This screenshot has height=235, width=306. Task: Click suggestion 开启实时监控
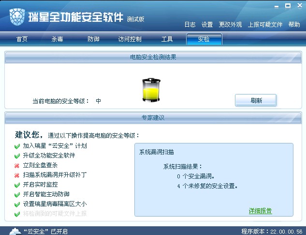pyautogui.click(x=41, y=185)
